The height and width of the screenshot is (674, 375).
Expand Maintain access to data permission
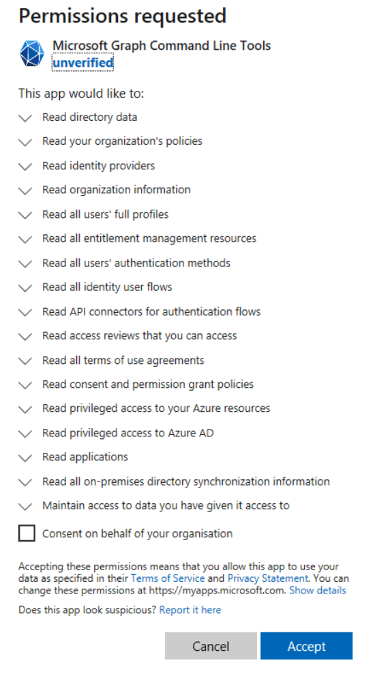[x=26, y=507]
